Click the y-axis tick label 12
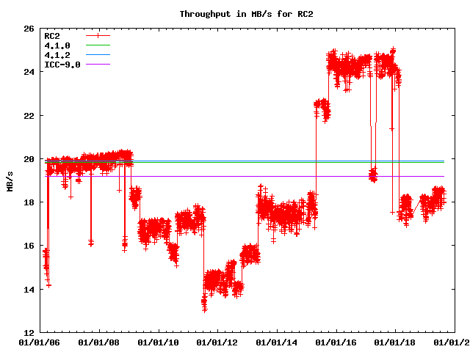 (x=28, y=333)
